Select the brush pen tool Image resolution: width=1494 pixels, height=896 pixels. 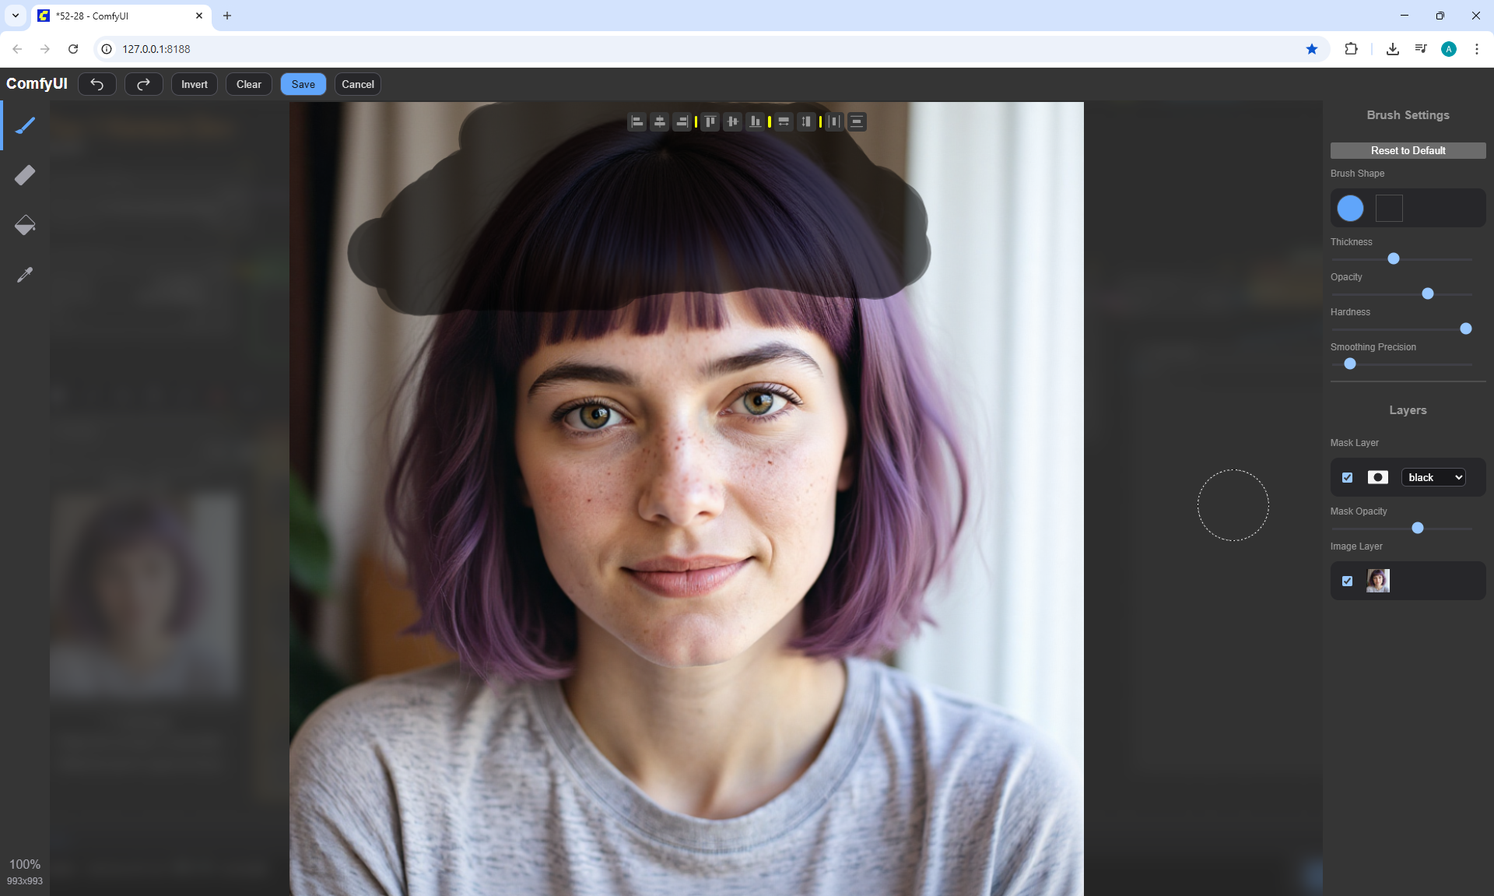[25, 125]
